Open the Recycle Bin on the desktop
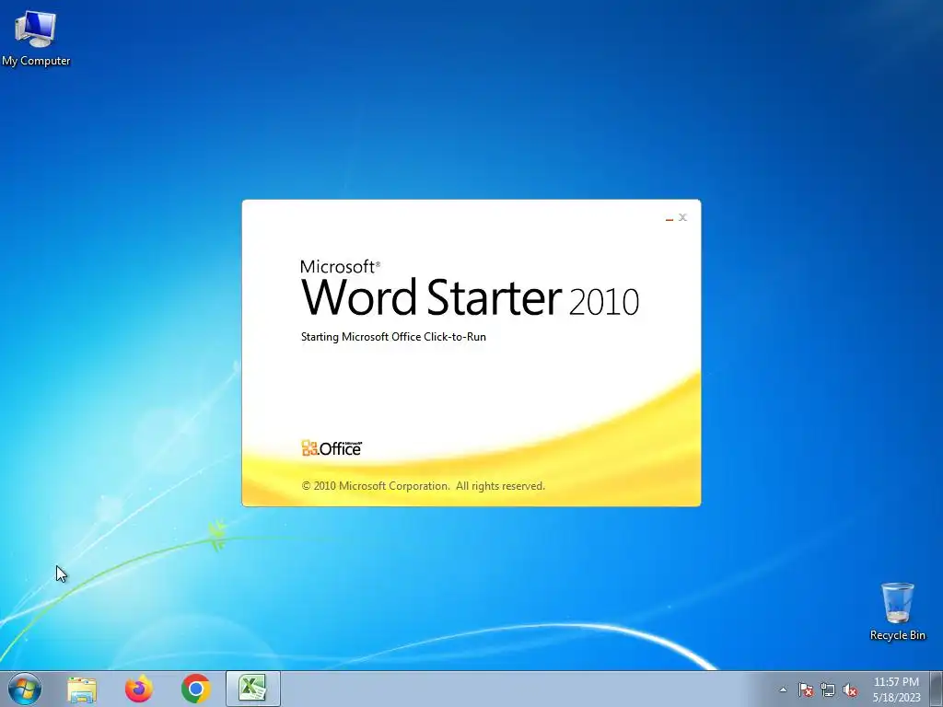Screen dimensions: 943x707 pos(897,611)
